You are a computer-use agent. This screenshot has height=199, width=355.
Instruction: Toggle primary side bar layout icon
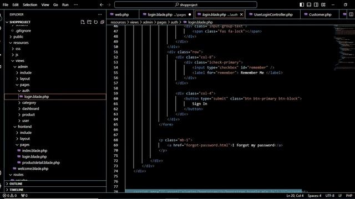point(302,5)
